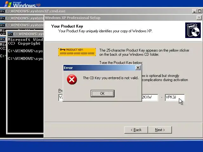This screenshot has height=152, width=203.
Task: Click the product key field containing 2KXW
Action: point(150,98)
